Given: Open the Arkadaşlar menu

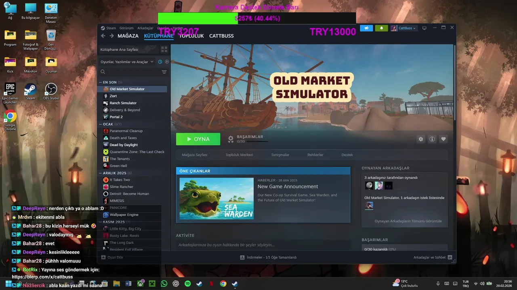Looking at the screenshot, I should pos(145,28).
